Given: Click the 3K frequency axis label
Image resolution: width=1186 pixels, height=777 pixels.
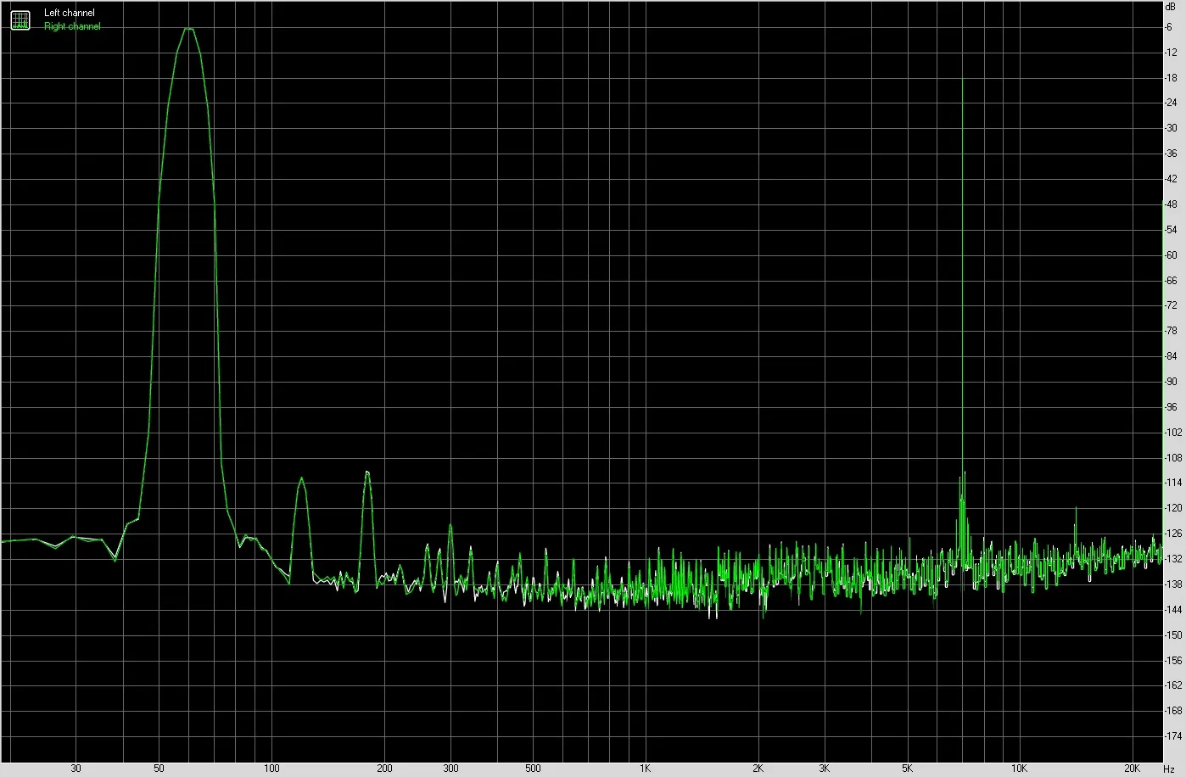Looking at the screenshot, I should (x=825, y=769).
